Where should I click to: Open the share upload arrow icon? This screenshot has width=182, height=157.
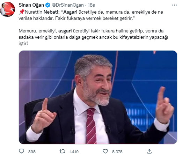pos(149,151)
